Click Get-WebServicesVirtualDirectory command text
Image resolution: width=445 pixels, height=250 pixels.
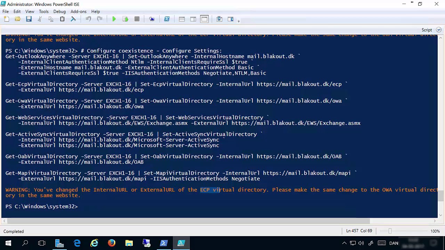[54, 117]
